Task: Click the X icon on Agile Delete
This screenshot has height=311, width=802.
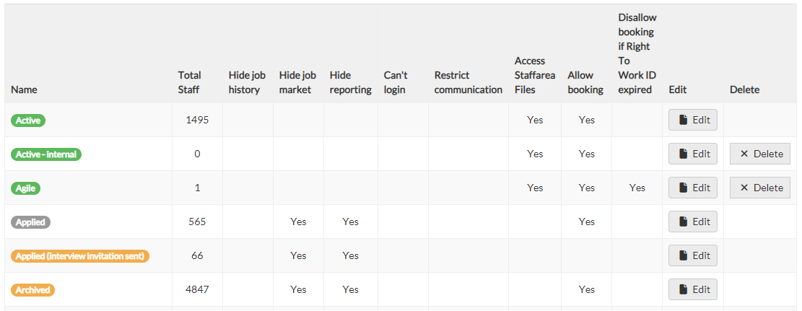Action: coord(744,188)
